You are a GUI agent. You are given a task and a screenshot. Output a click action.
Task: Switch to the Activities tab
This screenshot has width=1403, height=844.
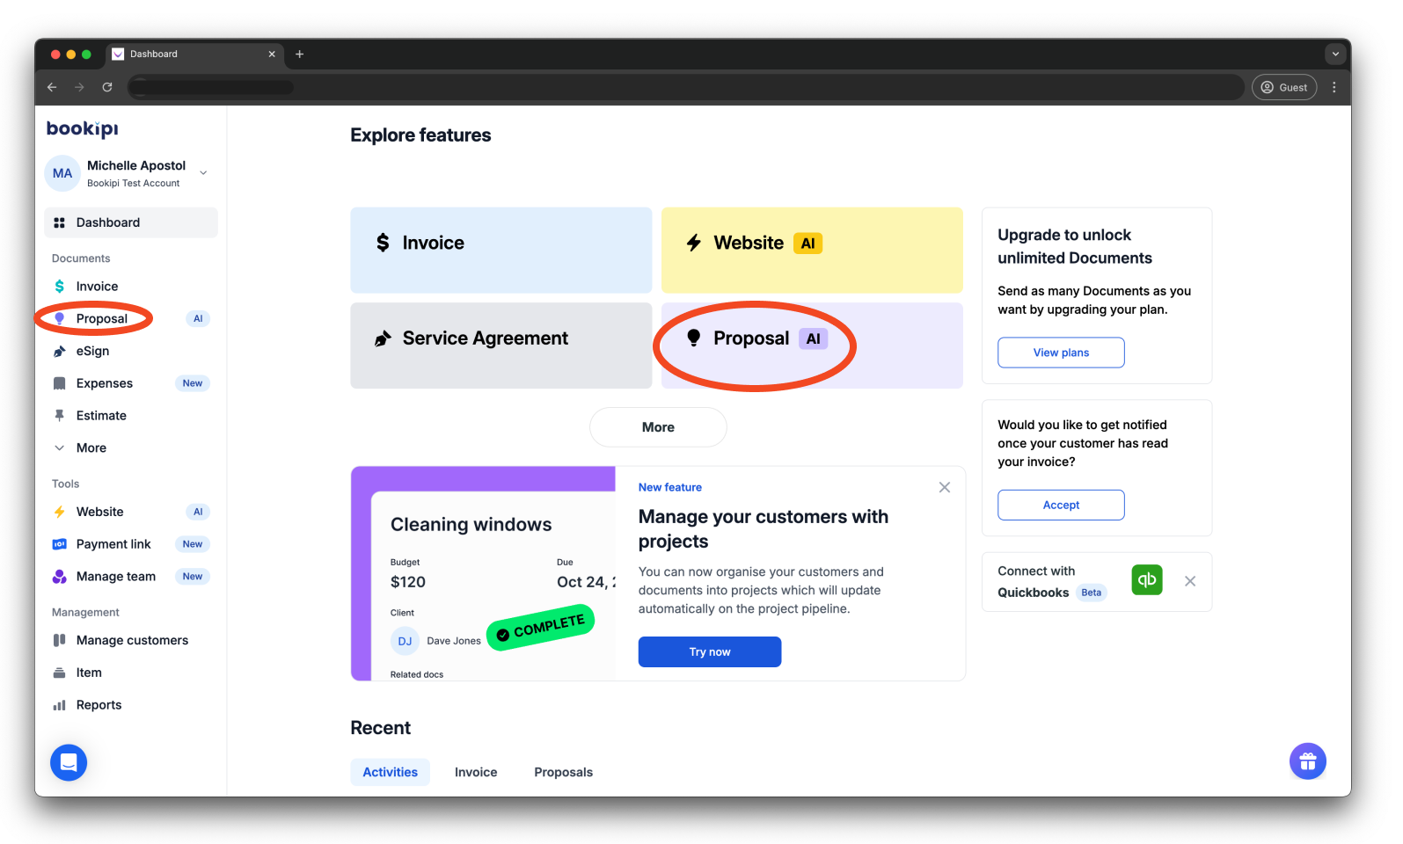pos(391,772)
